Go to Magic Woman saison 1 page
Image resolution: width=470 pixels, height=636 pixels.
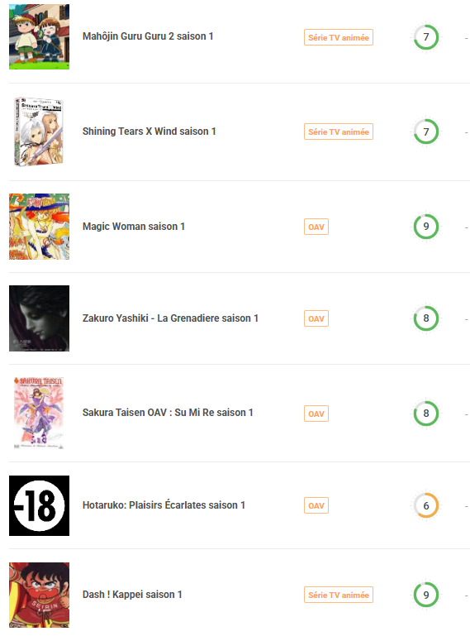pos(134,227)
